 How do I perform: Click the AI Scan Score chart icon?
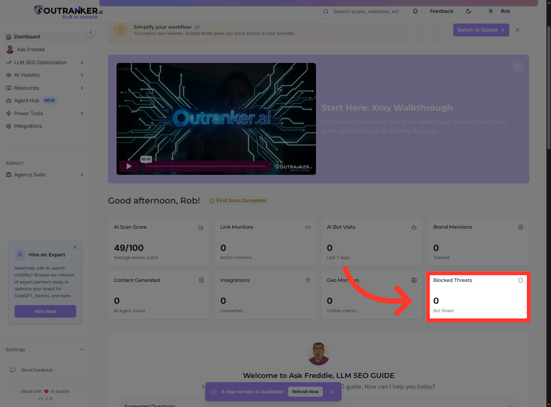pos(201,227)
